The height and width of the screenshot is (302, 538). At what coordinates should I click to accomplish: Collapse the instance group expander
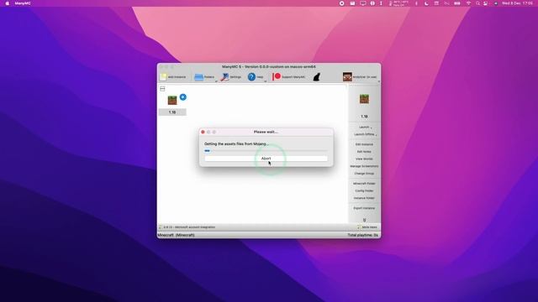(x=162, y=89)
